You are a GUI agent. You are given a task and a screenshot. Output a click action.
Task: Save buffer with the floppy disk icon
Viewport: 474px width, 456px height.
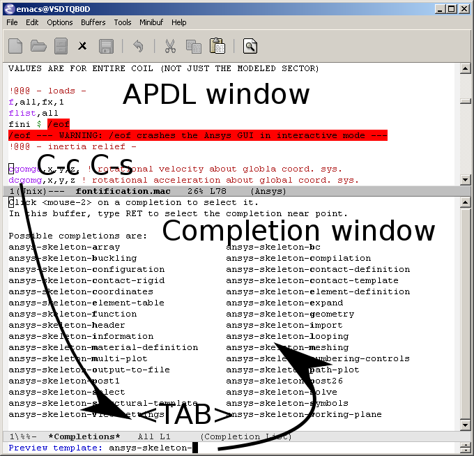pos(106,46)
